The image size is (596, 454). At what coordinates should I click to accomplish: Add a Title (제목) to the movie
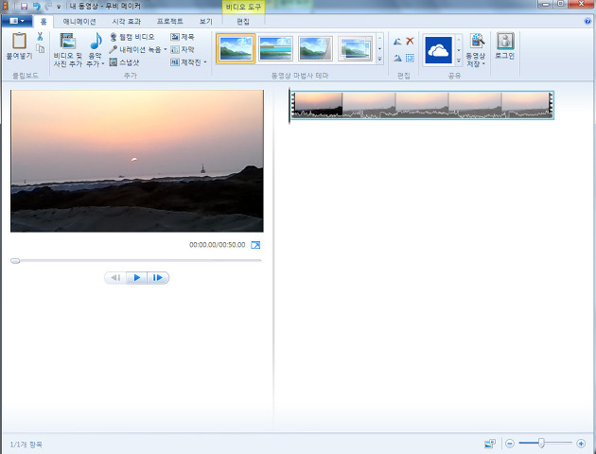(183, 37)
